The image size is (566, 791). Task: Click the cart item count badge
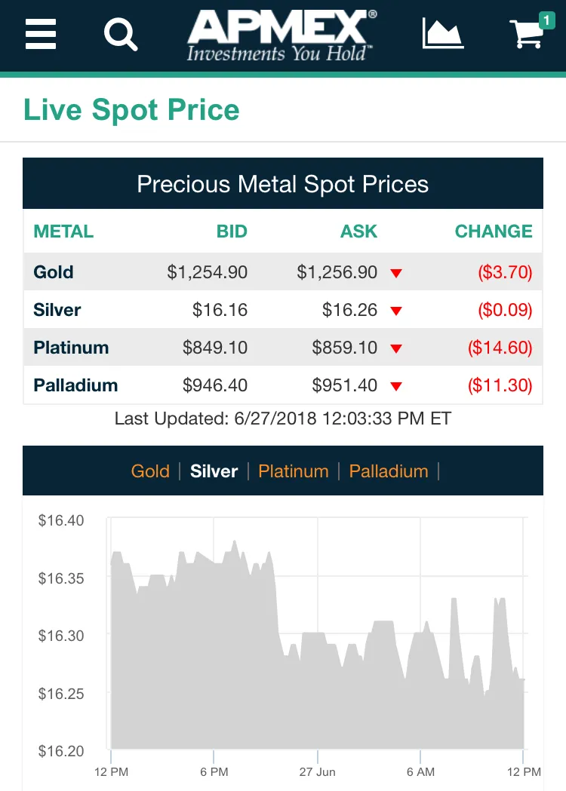pos(547,20)
